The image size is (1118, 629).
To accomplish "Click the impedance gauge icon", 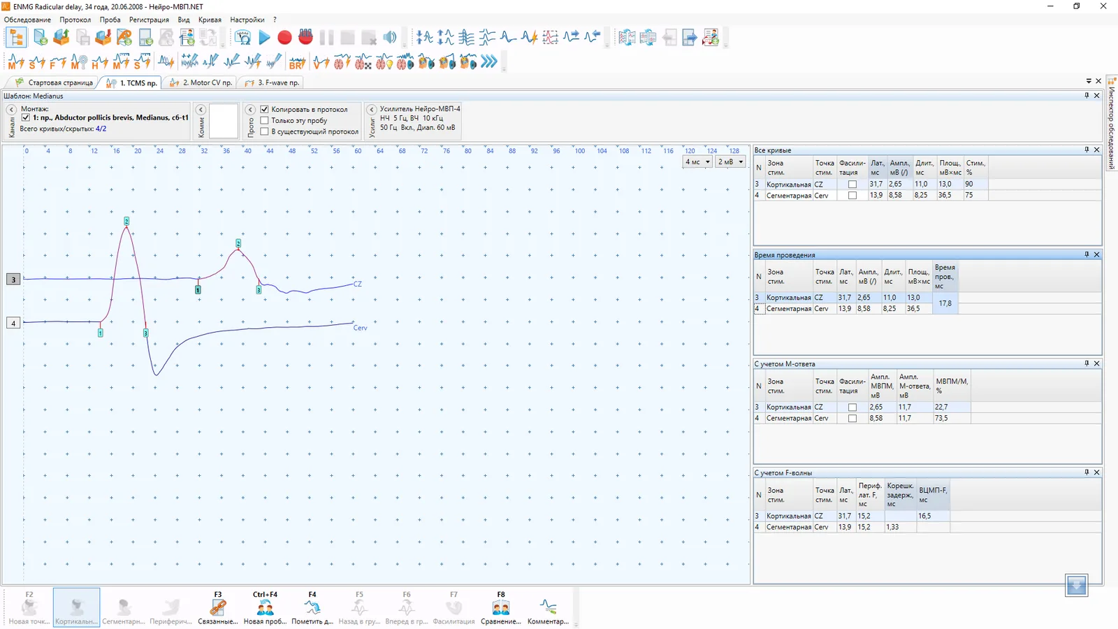I will tap(243, 38).
